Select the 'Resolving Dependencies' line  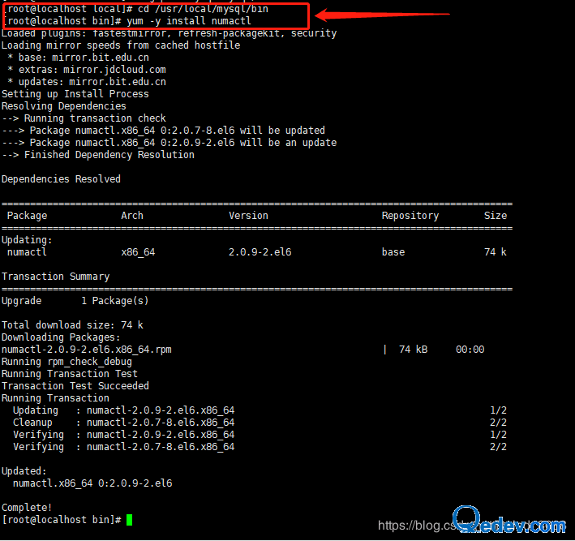point(64,106)
